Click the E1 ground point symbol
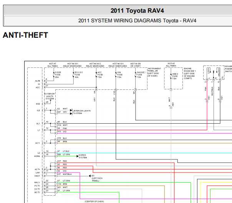The image size is (232, 203). pos(90,176)
